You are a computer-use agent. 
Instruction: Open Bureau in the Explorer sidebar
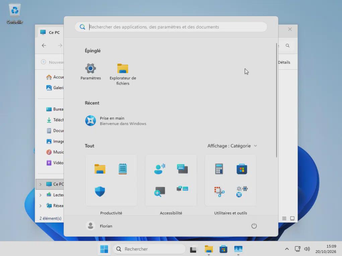coord(55,109)
